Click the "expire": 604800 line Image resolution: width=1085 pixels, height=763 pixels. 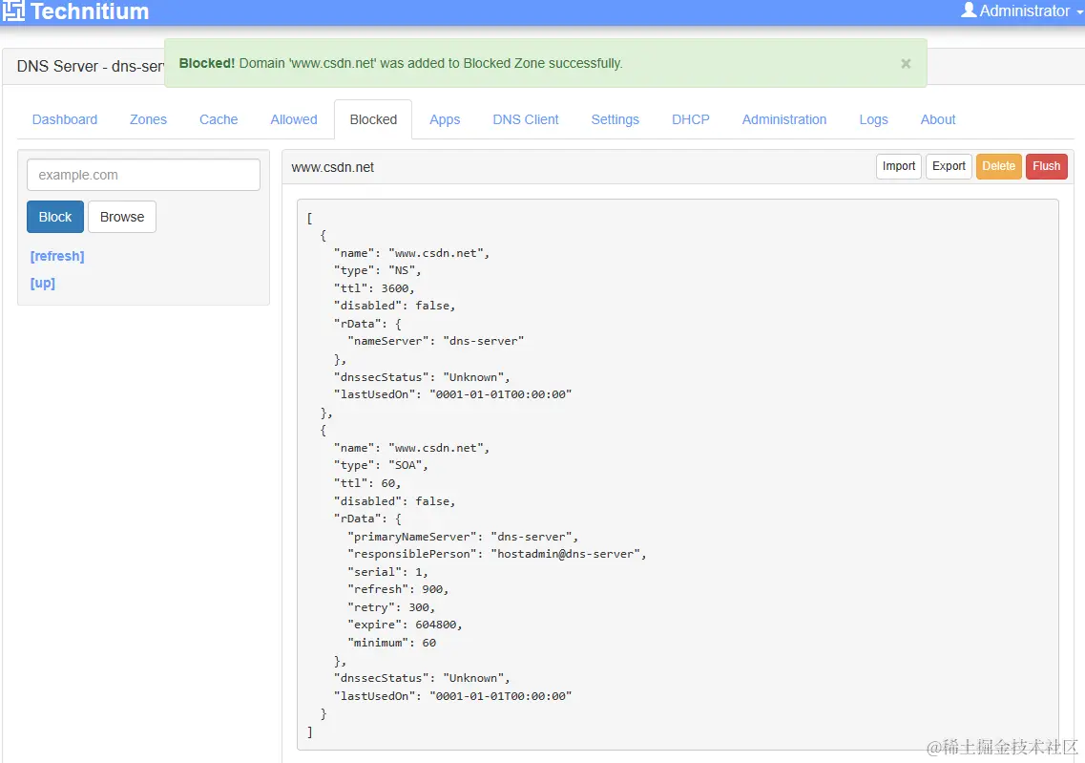click(x=405, y=625)
